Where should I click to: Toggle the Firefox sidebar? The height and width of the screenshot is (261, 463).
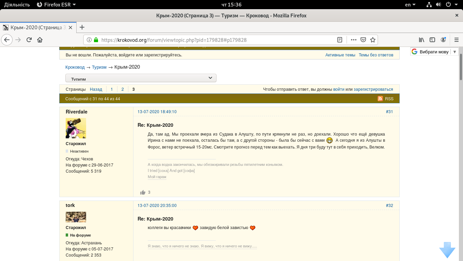pos(432,40)
